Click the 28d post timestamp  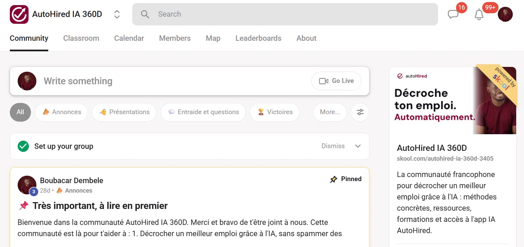tap(45, 191)
